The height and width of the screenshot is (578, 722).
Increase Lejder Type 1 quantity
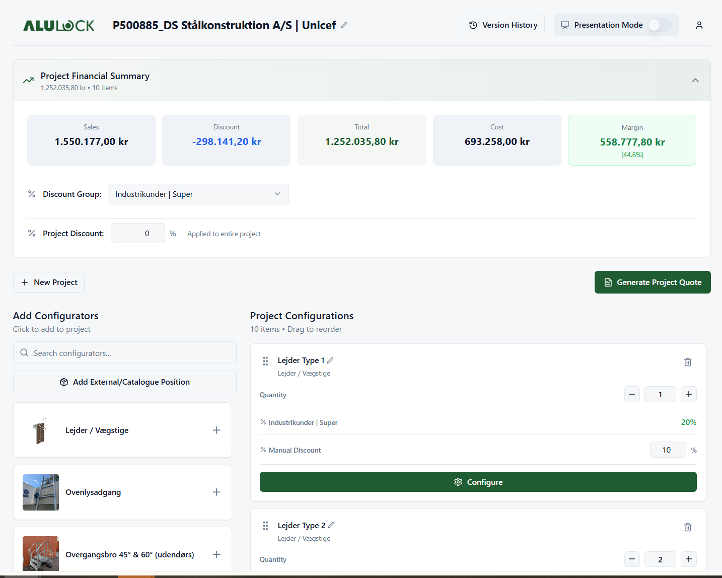pyautogui.click(x=689, y=394)
